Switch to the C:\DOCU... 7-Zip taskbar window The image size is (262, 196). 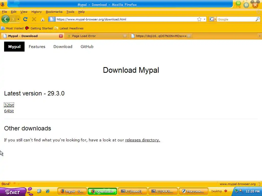click(x=163, y=191)
